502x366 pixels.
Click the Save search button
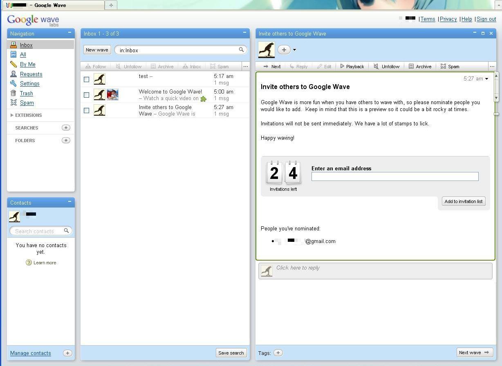coord(231,353)
